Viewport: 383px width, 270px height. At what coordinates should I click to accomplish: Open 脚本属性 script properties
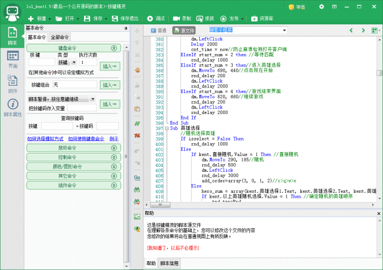[13, 108]
